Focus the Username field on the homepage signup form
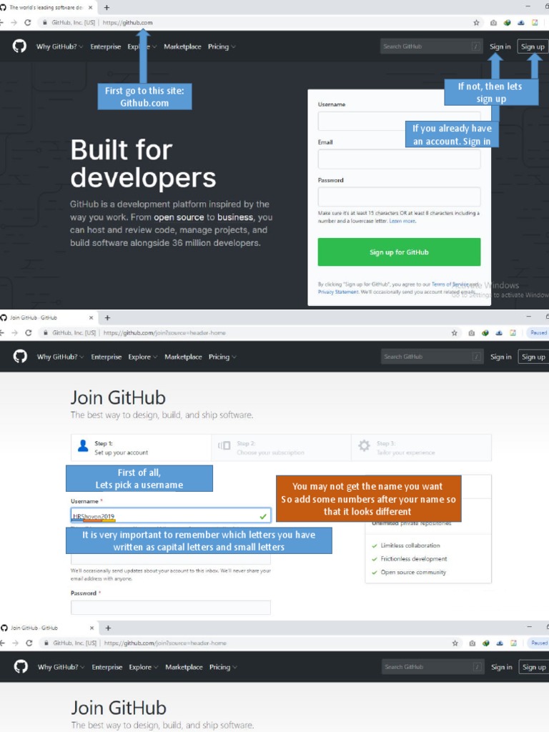Image resolution: width=549 pixels, height=732 pixels. click(x=399, y=121)
